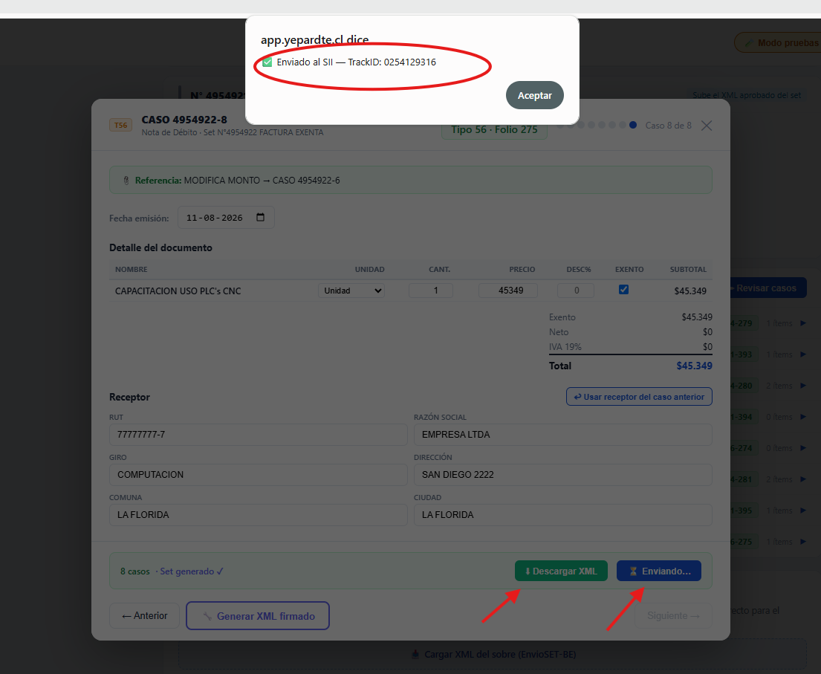
Task: Click Descargar XML button
Action: point(561,571)
